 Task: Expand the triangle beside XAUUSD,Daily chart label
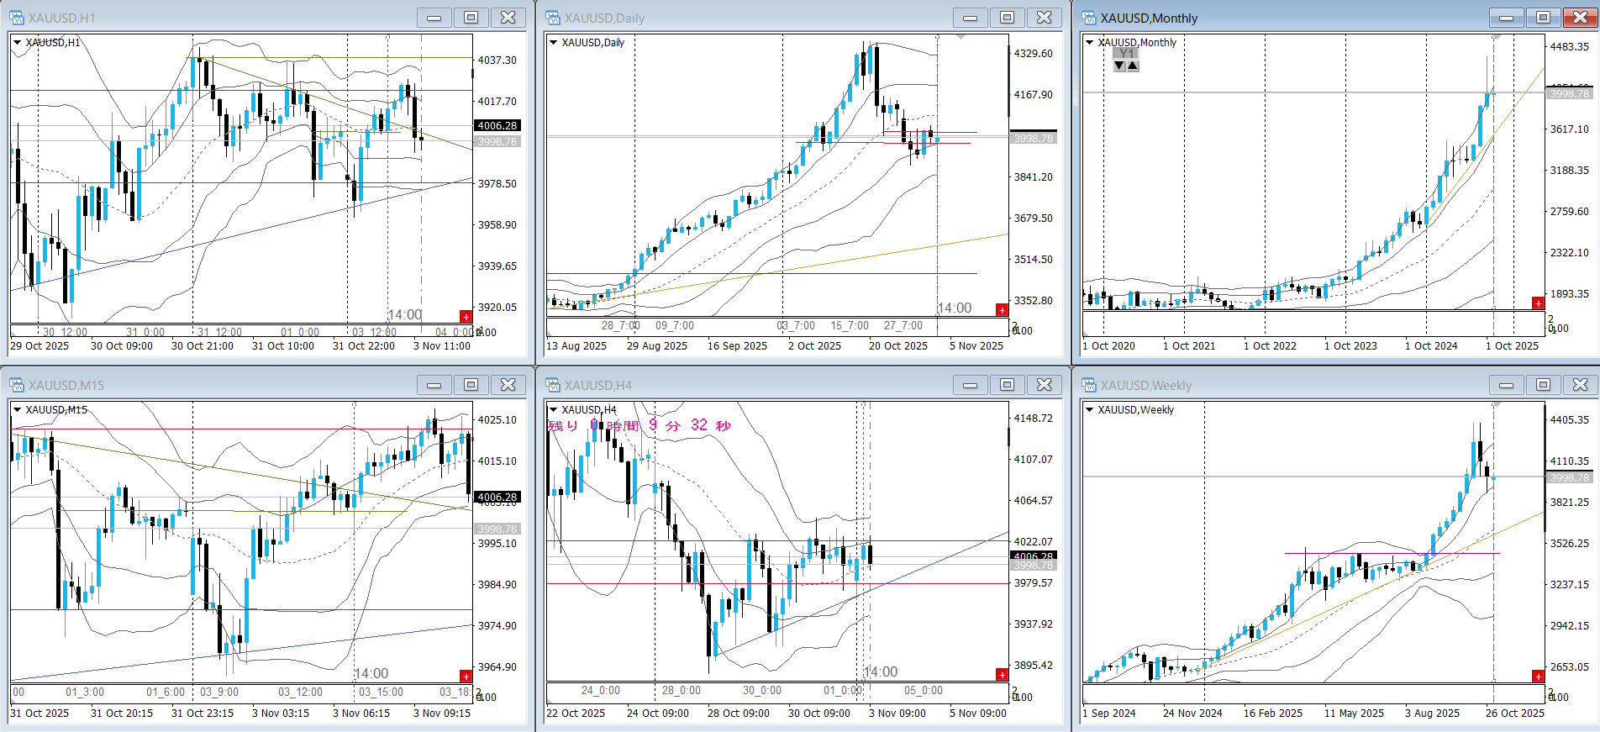(x=553, y=42)
